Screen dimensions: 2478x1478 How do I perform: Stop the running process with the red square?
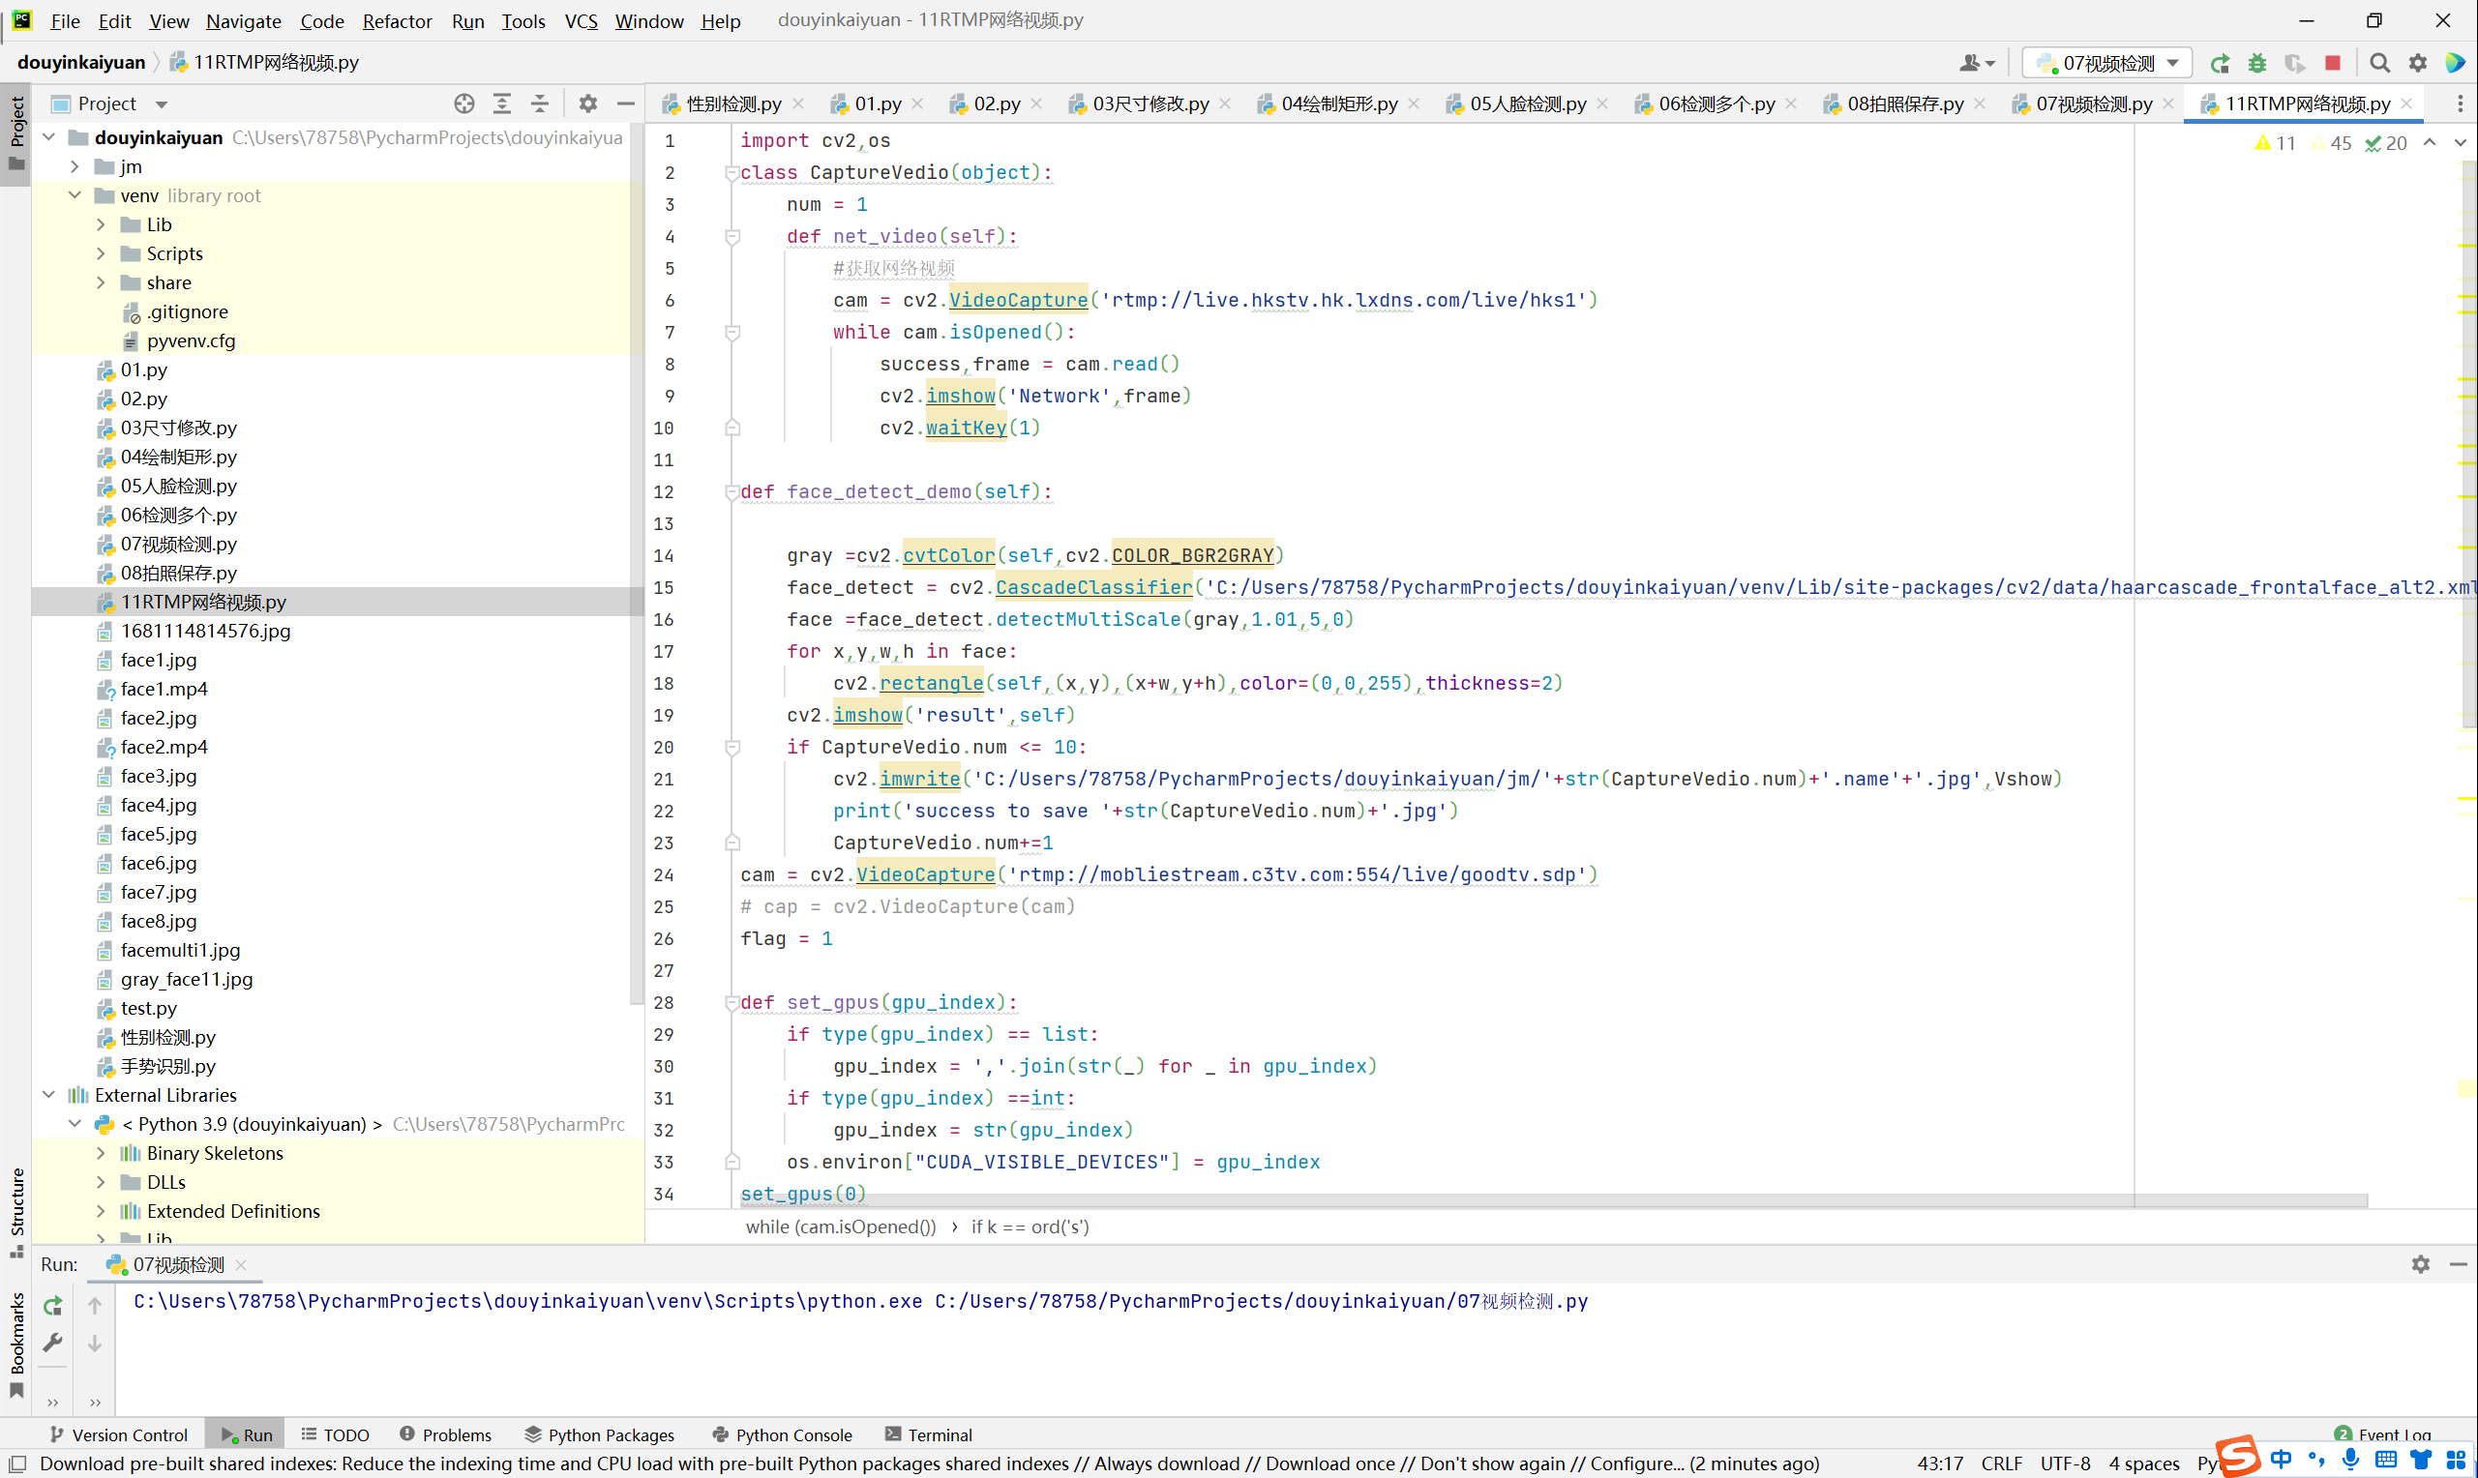2333,63
